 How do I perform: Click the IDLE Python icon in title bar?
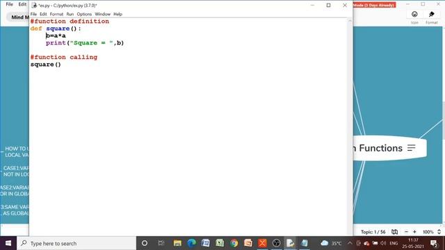34,6
